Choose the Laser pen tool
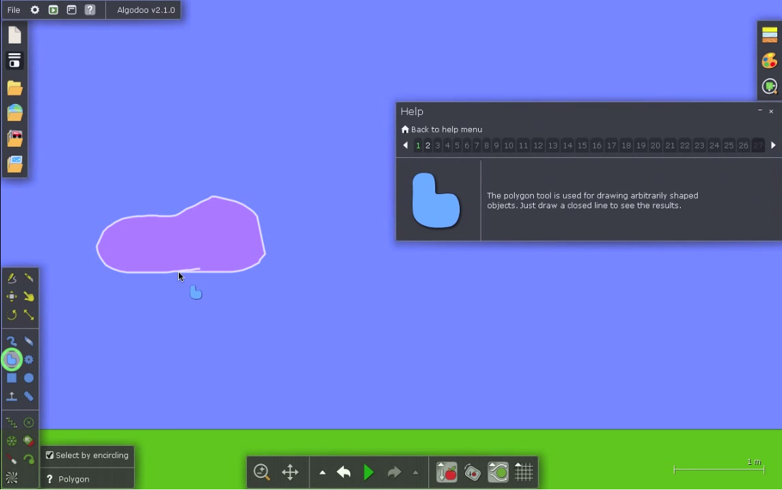The width and height of the screenshot is (782, 490). click(x=12, y=459)
